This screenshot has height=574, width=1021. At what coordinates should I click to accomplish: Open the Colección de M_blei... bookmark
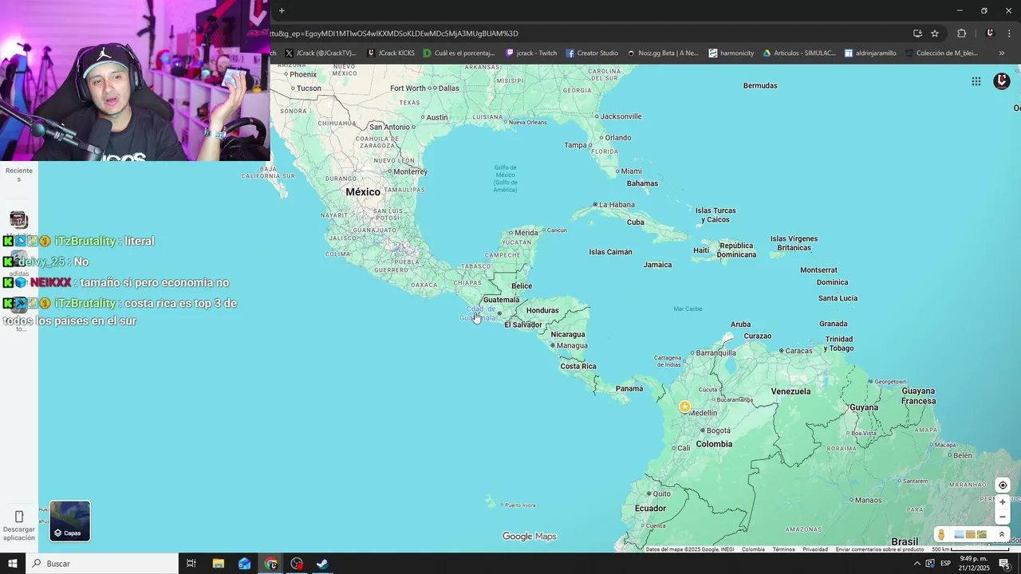pos(941,53)
